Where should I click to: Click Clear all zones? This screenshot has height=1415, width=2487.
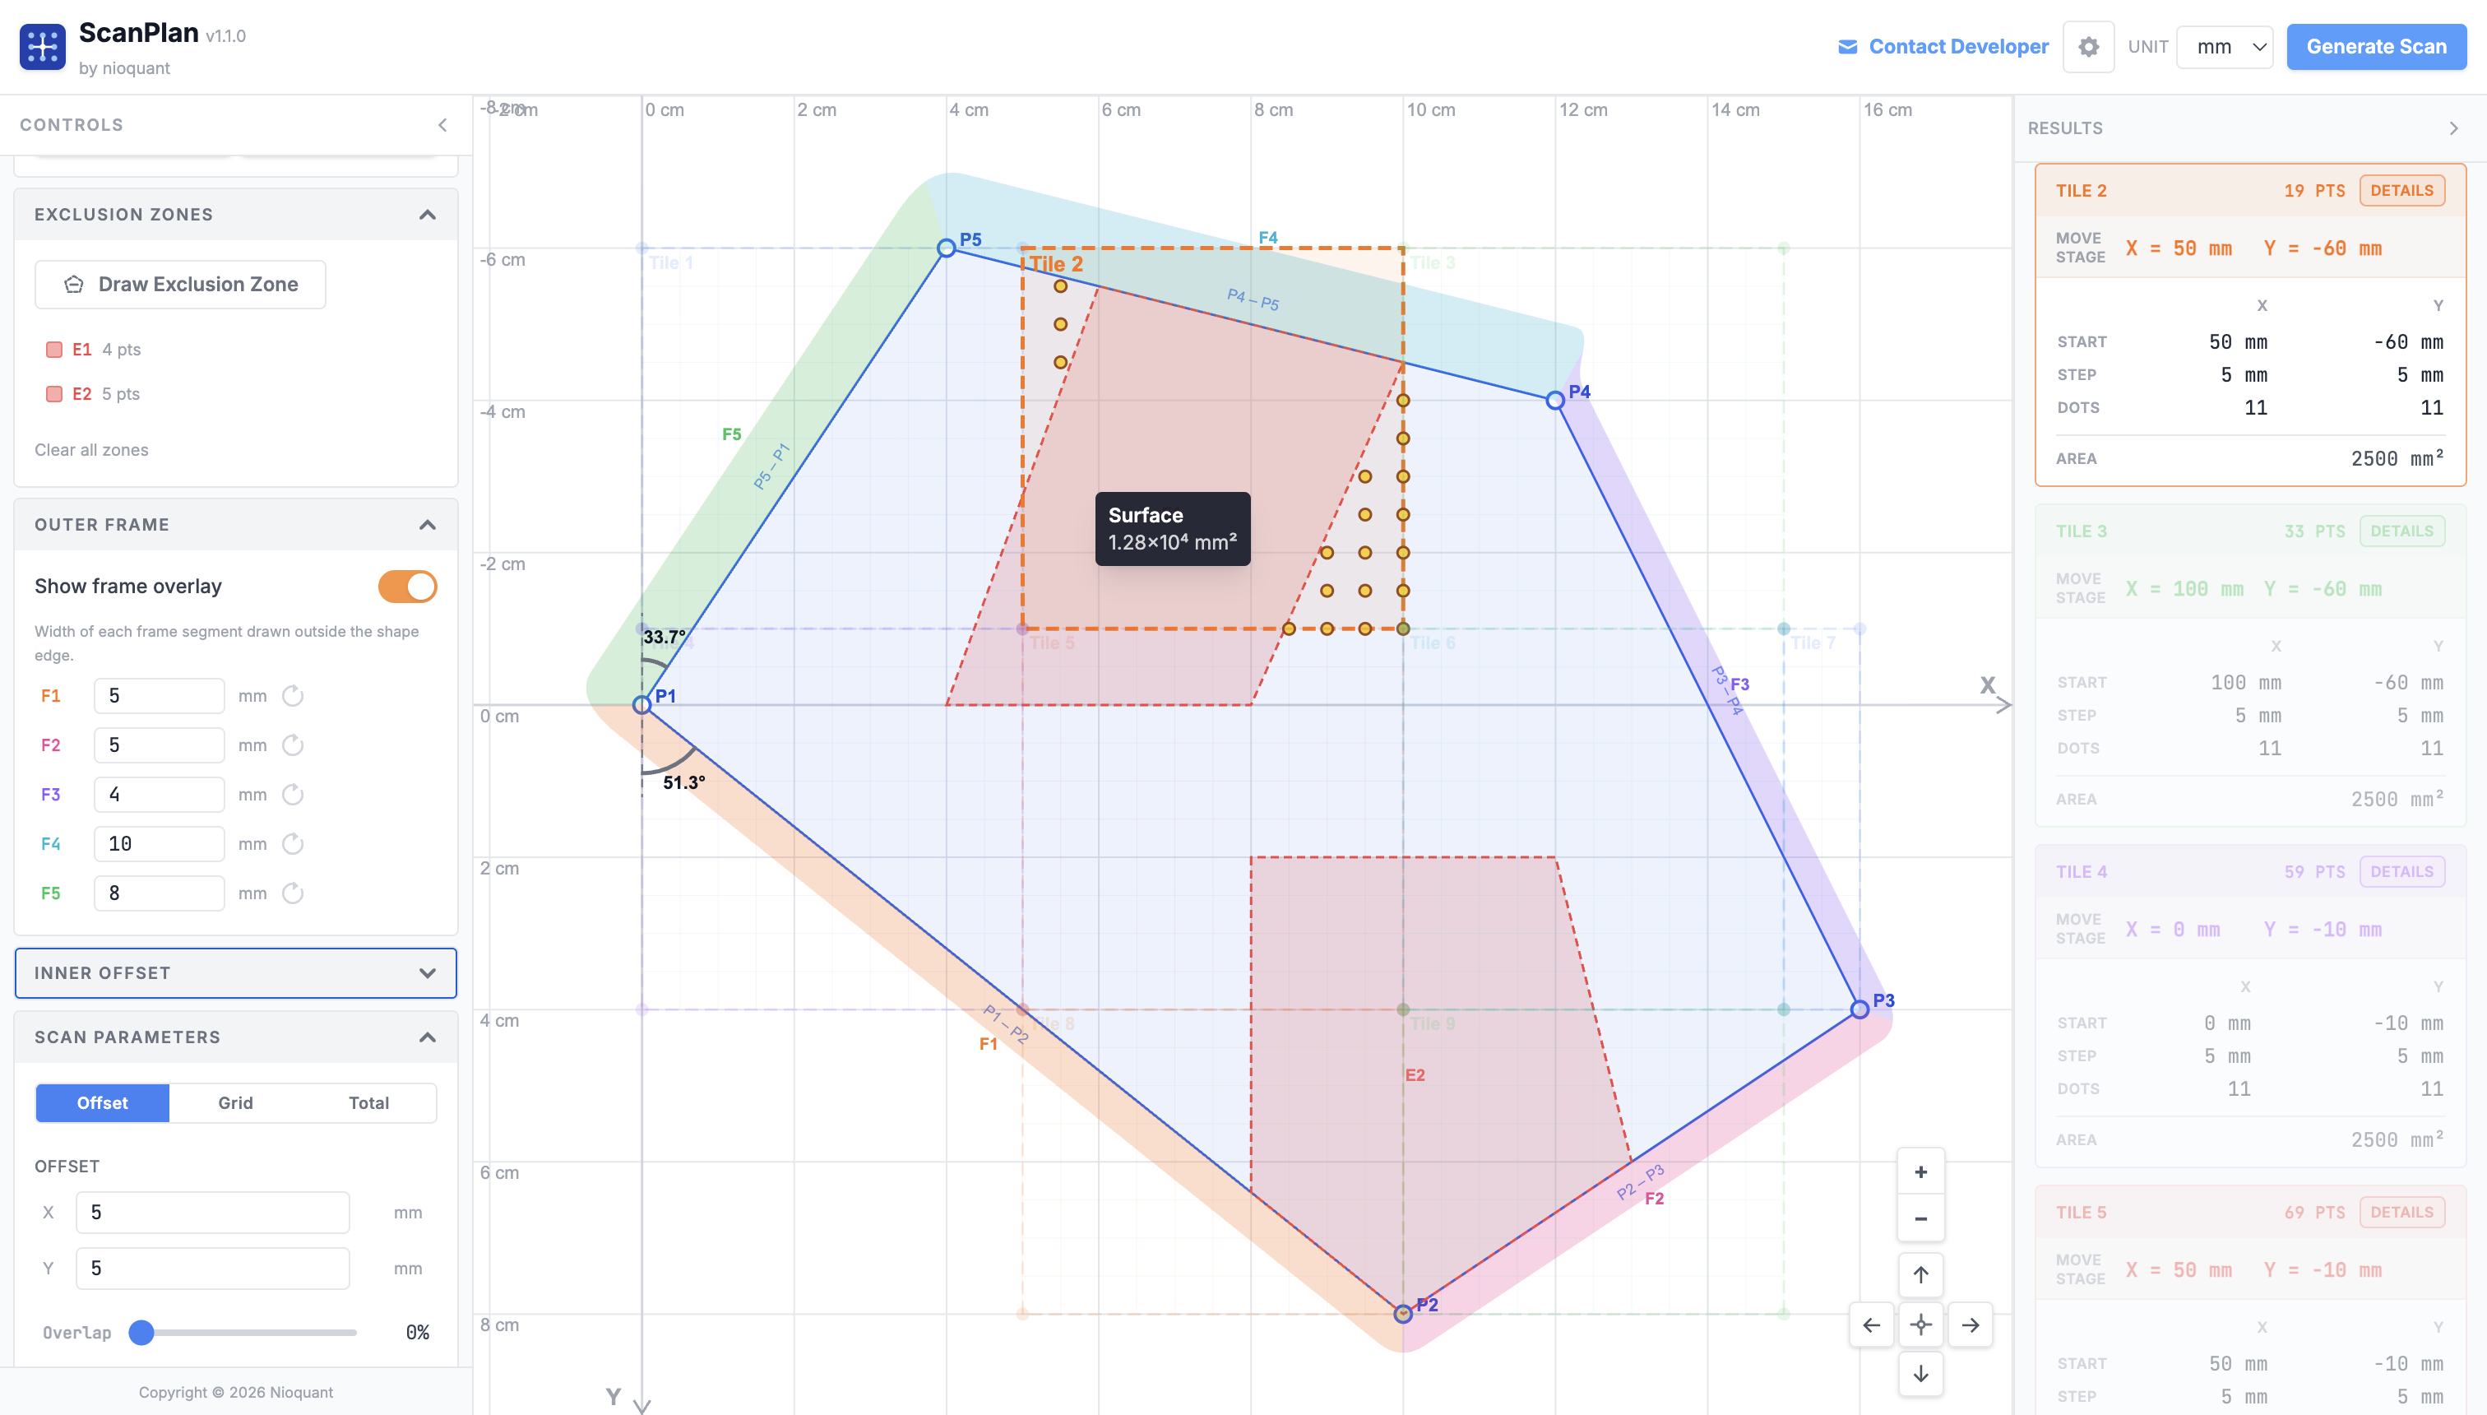click(x=91, y=450)
